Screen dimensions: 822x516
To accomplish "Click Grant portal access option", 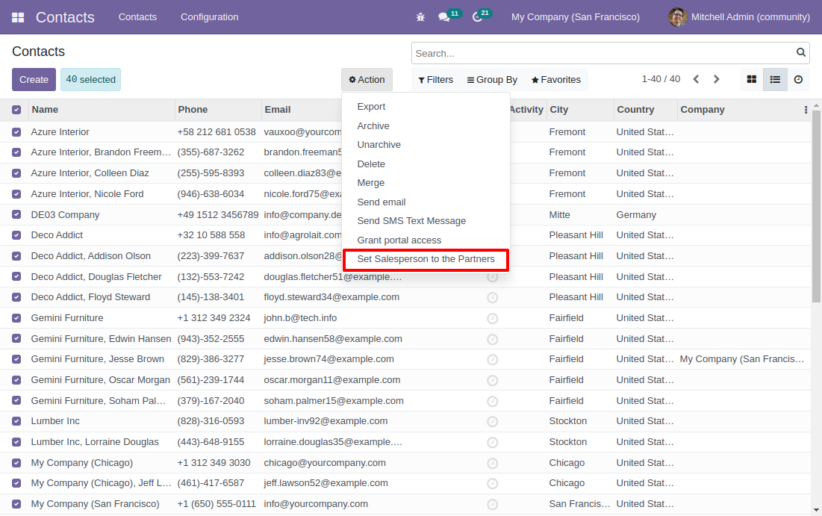I will click(x=399, y=240).
